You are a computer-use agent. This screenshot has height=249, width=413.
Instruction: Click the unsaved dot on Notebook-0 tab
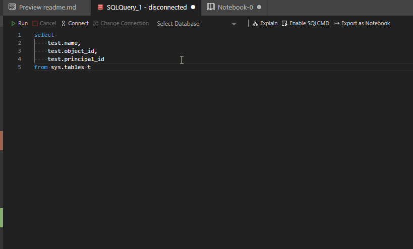(259, 7)
